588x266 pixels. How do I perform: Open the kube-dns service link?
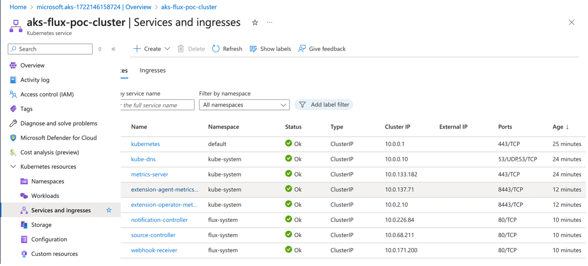143,159
